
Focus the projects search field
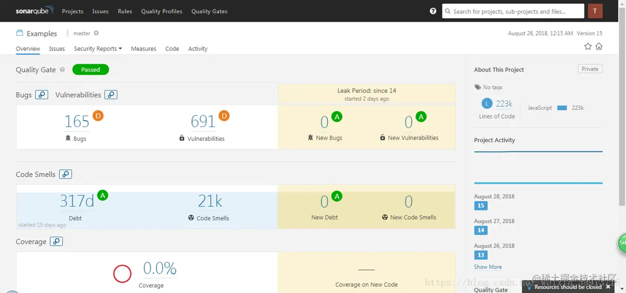pyautogui.click(x=513, y=11)
